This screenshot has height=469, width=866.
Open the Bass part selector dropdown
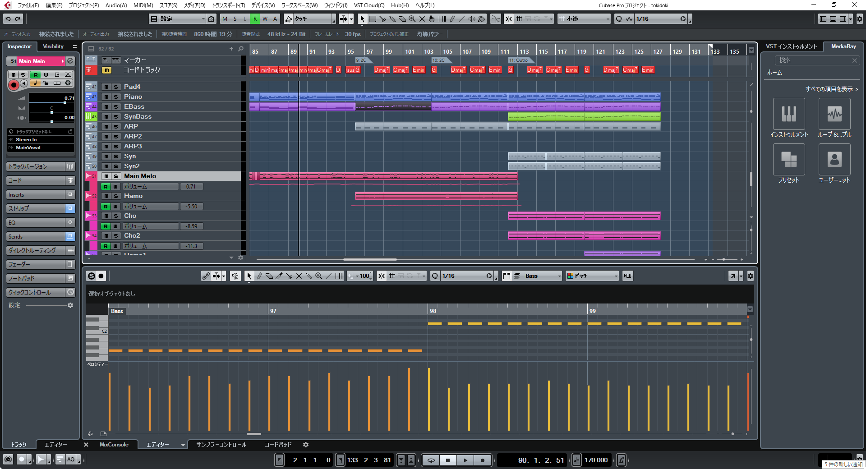543,276
